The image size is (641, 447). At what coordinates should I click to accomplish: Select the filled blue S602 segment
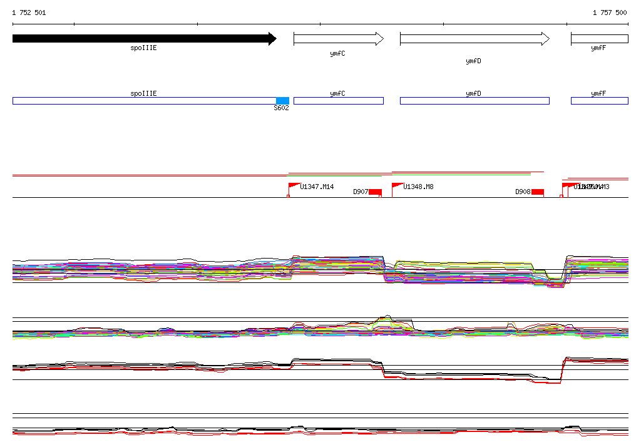coord(282,101)
